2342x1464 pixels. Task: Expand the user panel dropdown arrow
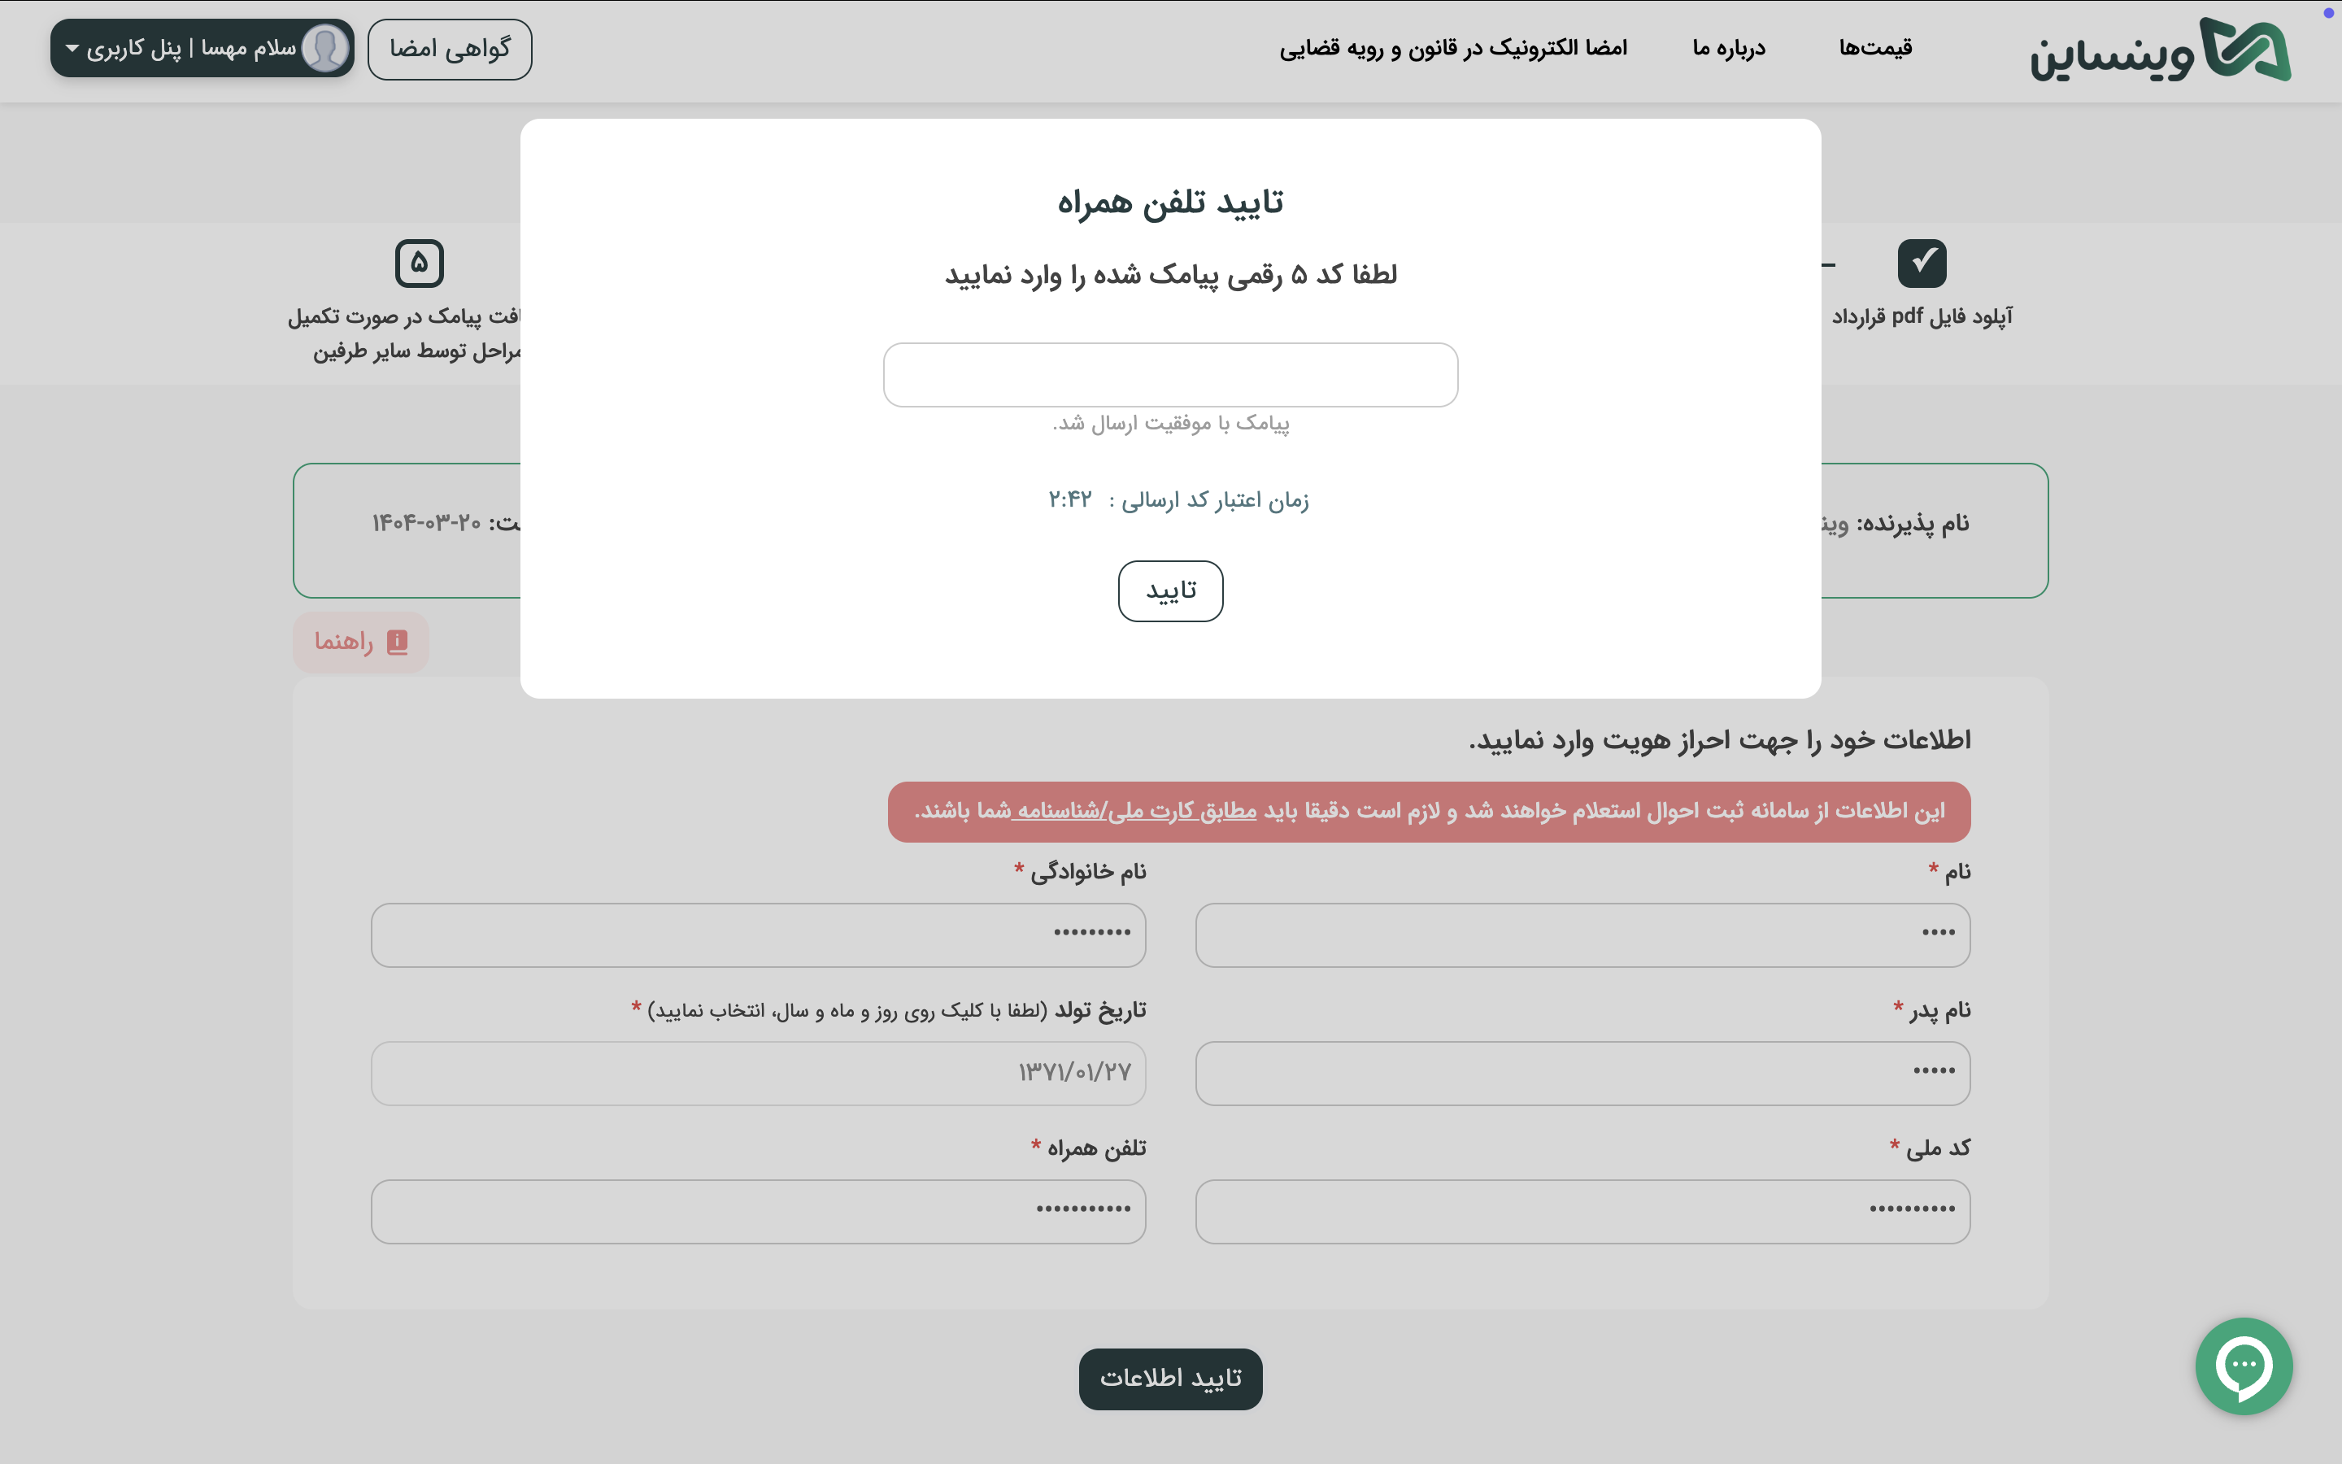[x=72, y=49]
